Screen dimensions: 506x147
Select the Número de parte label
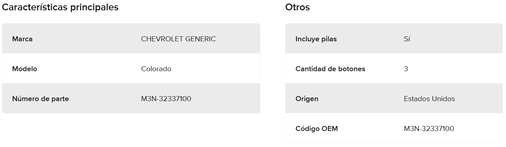click(x=40, y=99)
